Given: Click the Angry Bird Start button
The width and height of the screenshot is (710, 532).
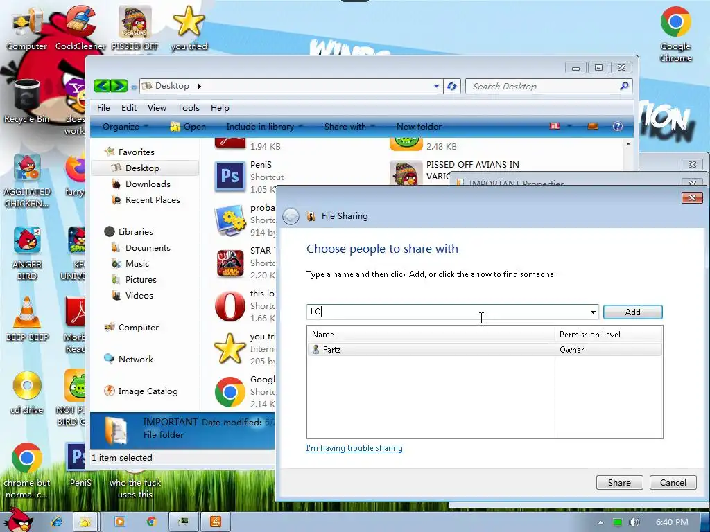Looking at the screenshot, I should pyautogui.click(x=18, y=520).
